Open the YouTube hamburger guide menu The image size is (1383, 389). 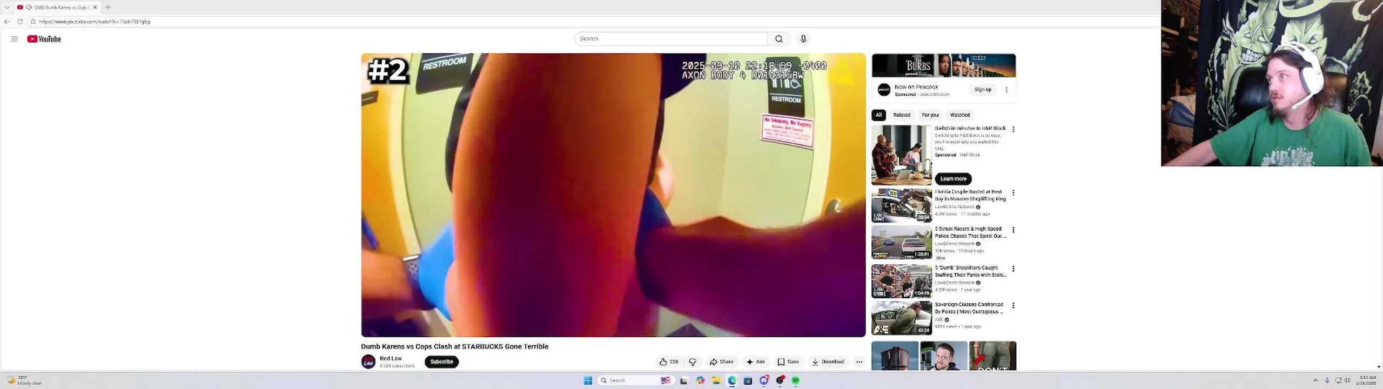point(15,39)
